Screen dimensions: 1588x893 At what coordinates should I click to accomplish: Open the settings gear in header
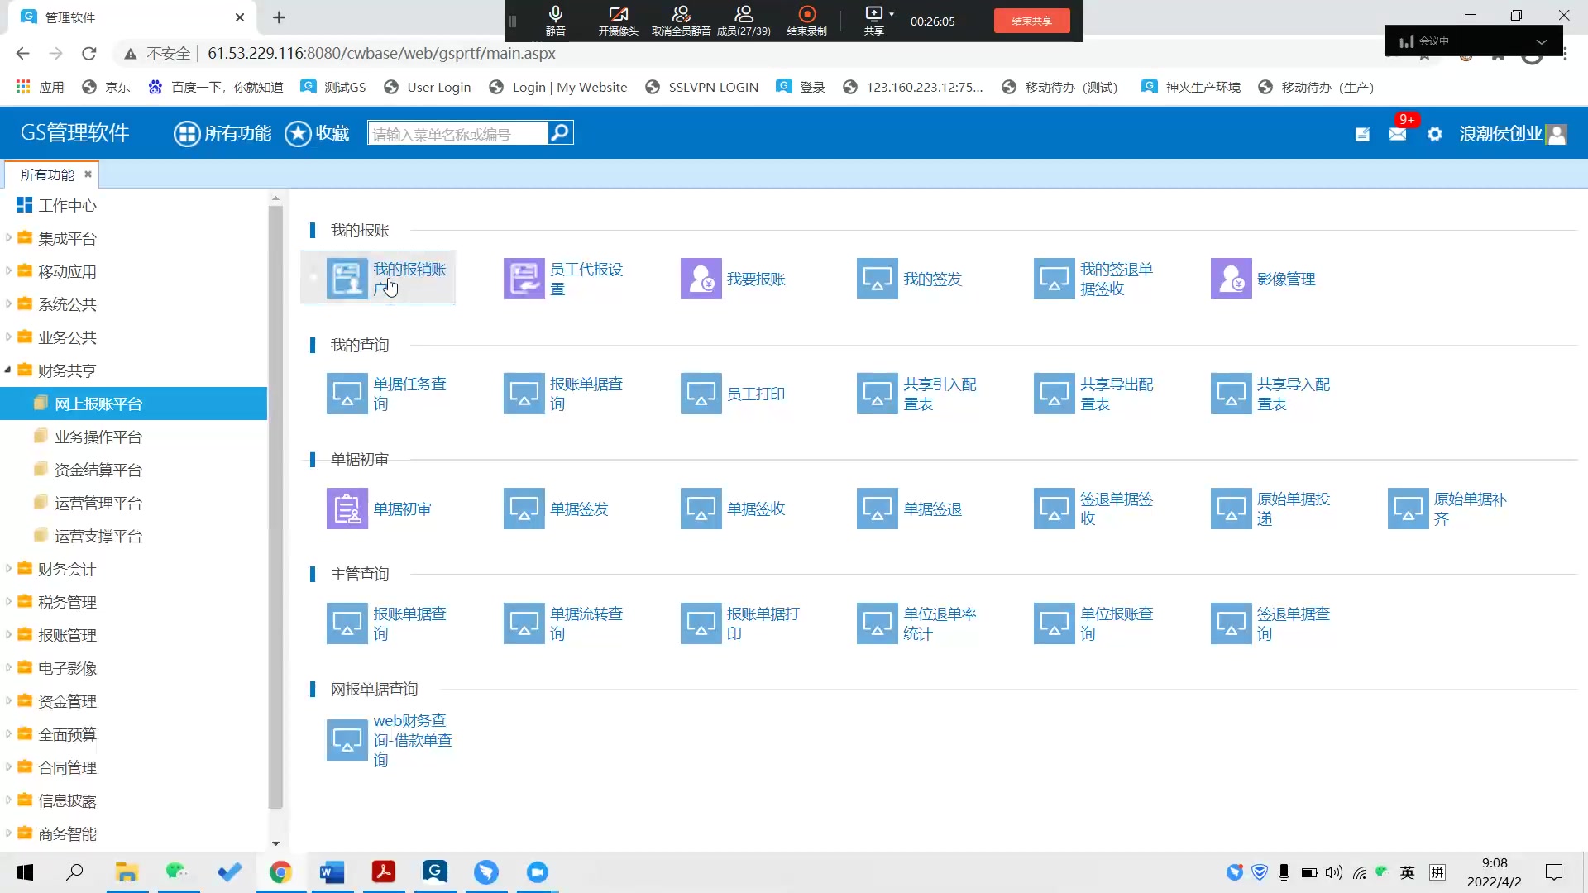click(1435, 134)
